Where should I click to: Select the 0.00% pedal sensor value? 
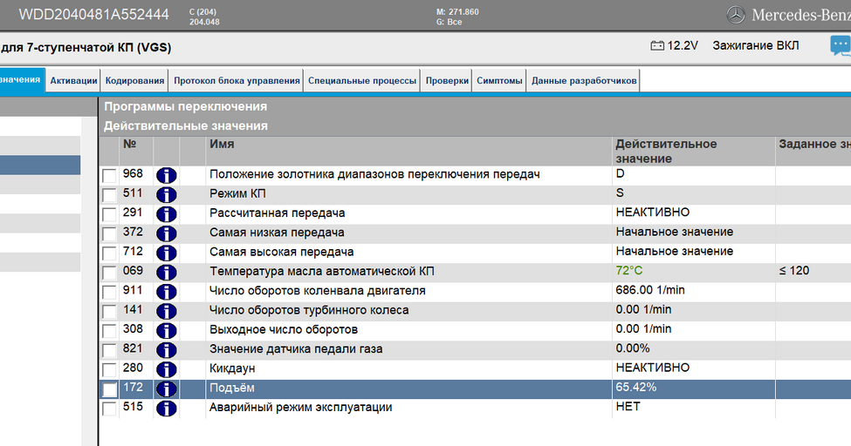[x=633, y=348]
